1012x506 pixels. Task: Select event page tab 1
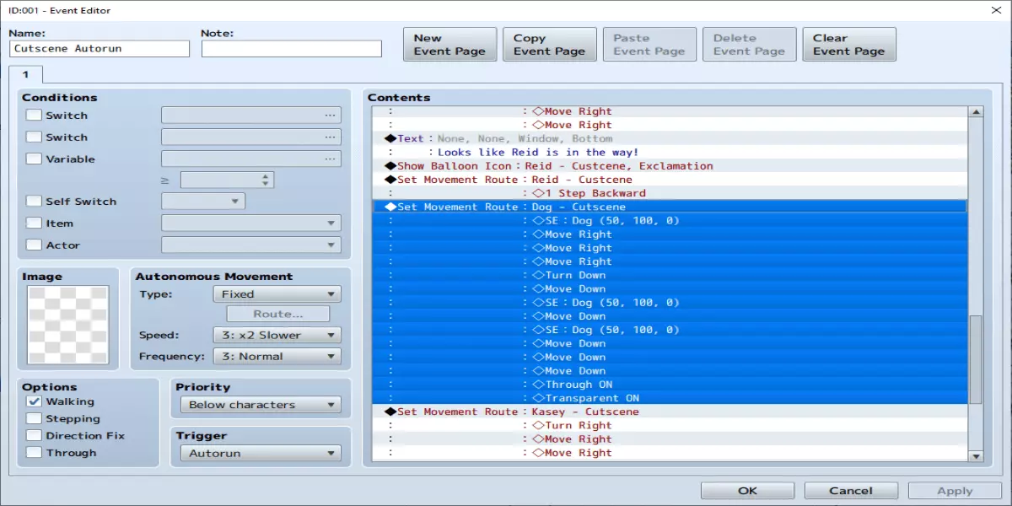click(x=25, y=75)
